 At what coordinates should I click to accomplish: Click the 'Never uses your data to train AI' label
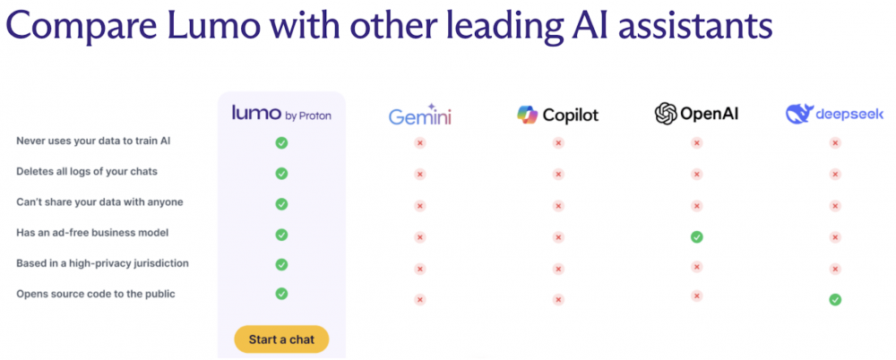point(93,141)
